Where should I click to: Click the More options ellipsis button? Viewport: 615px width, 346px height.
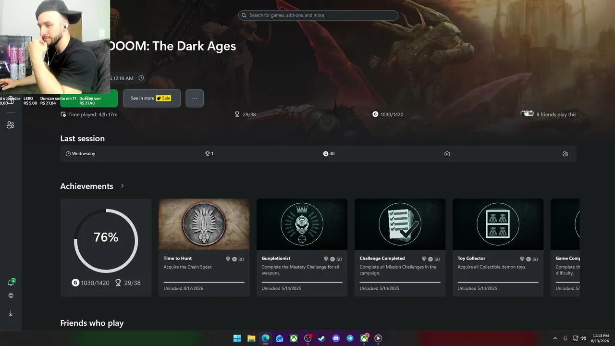[195, 98]
